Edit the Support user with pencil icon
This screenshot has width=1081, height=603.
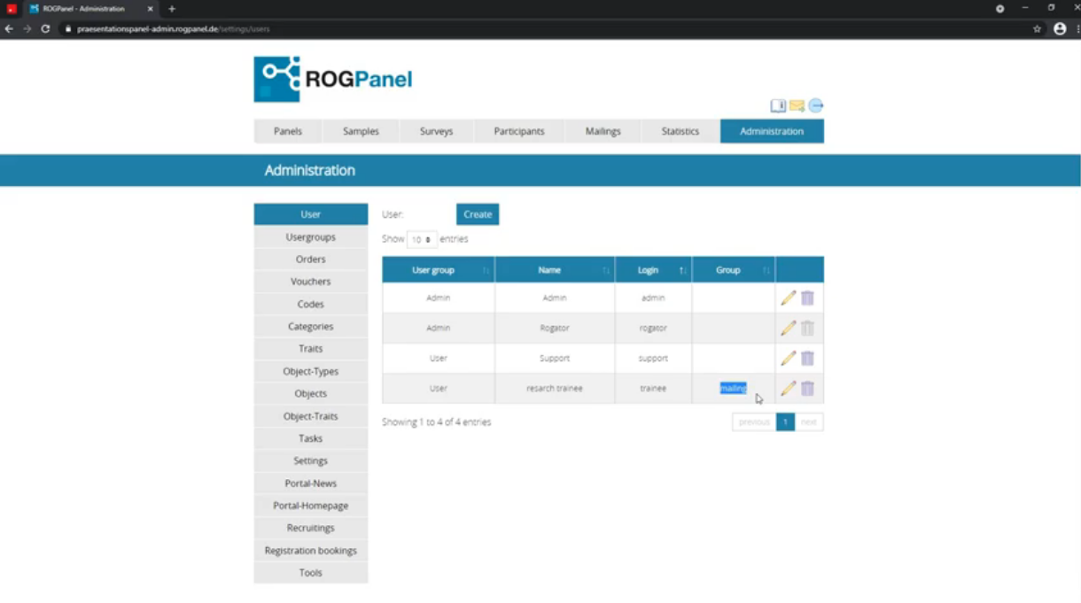point(788,359)
